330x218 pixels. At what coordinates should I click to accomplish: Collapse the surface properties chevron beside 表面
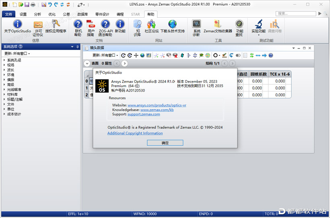(x=87, y=63)
